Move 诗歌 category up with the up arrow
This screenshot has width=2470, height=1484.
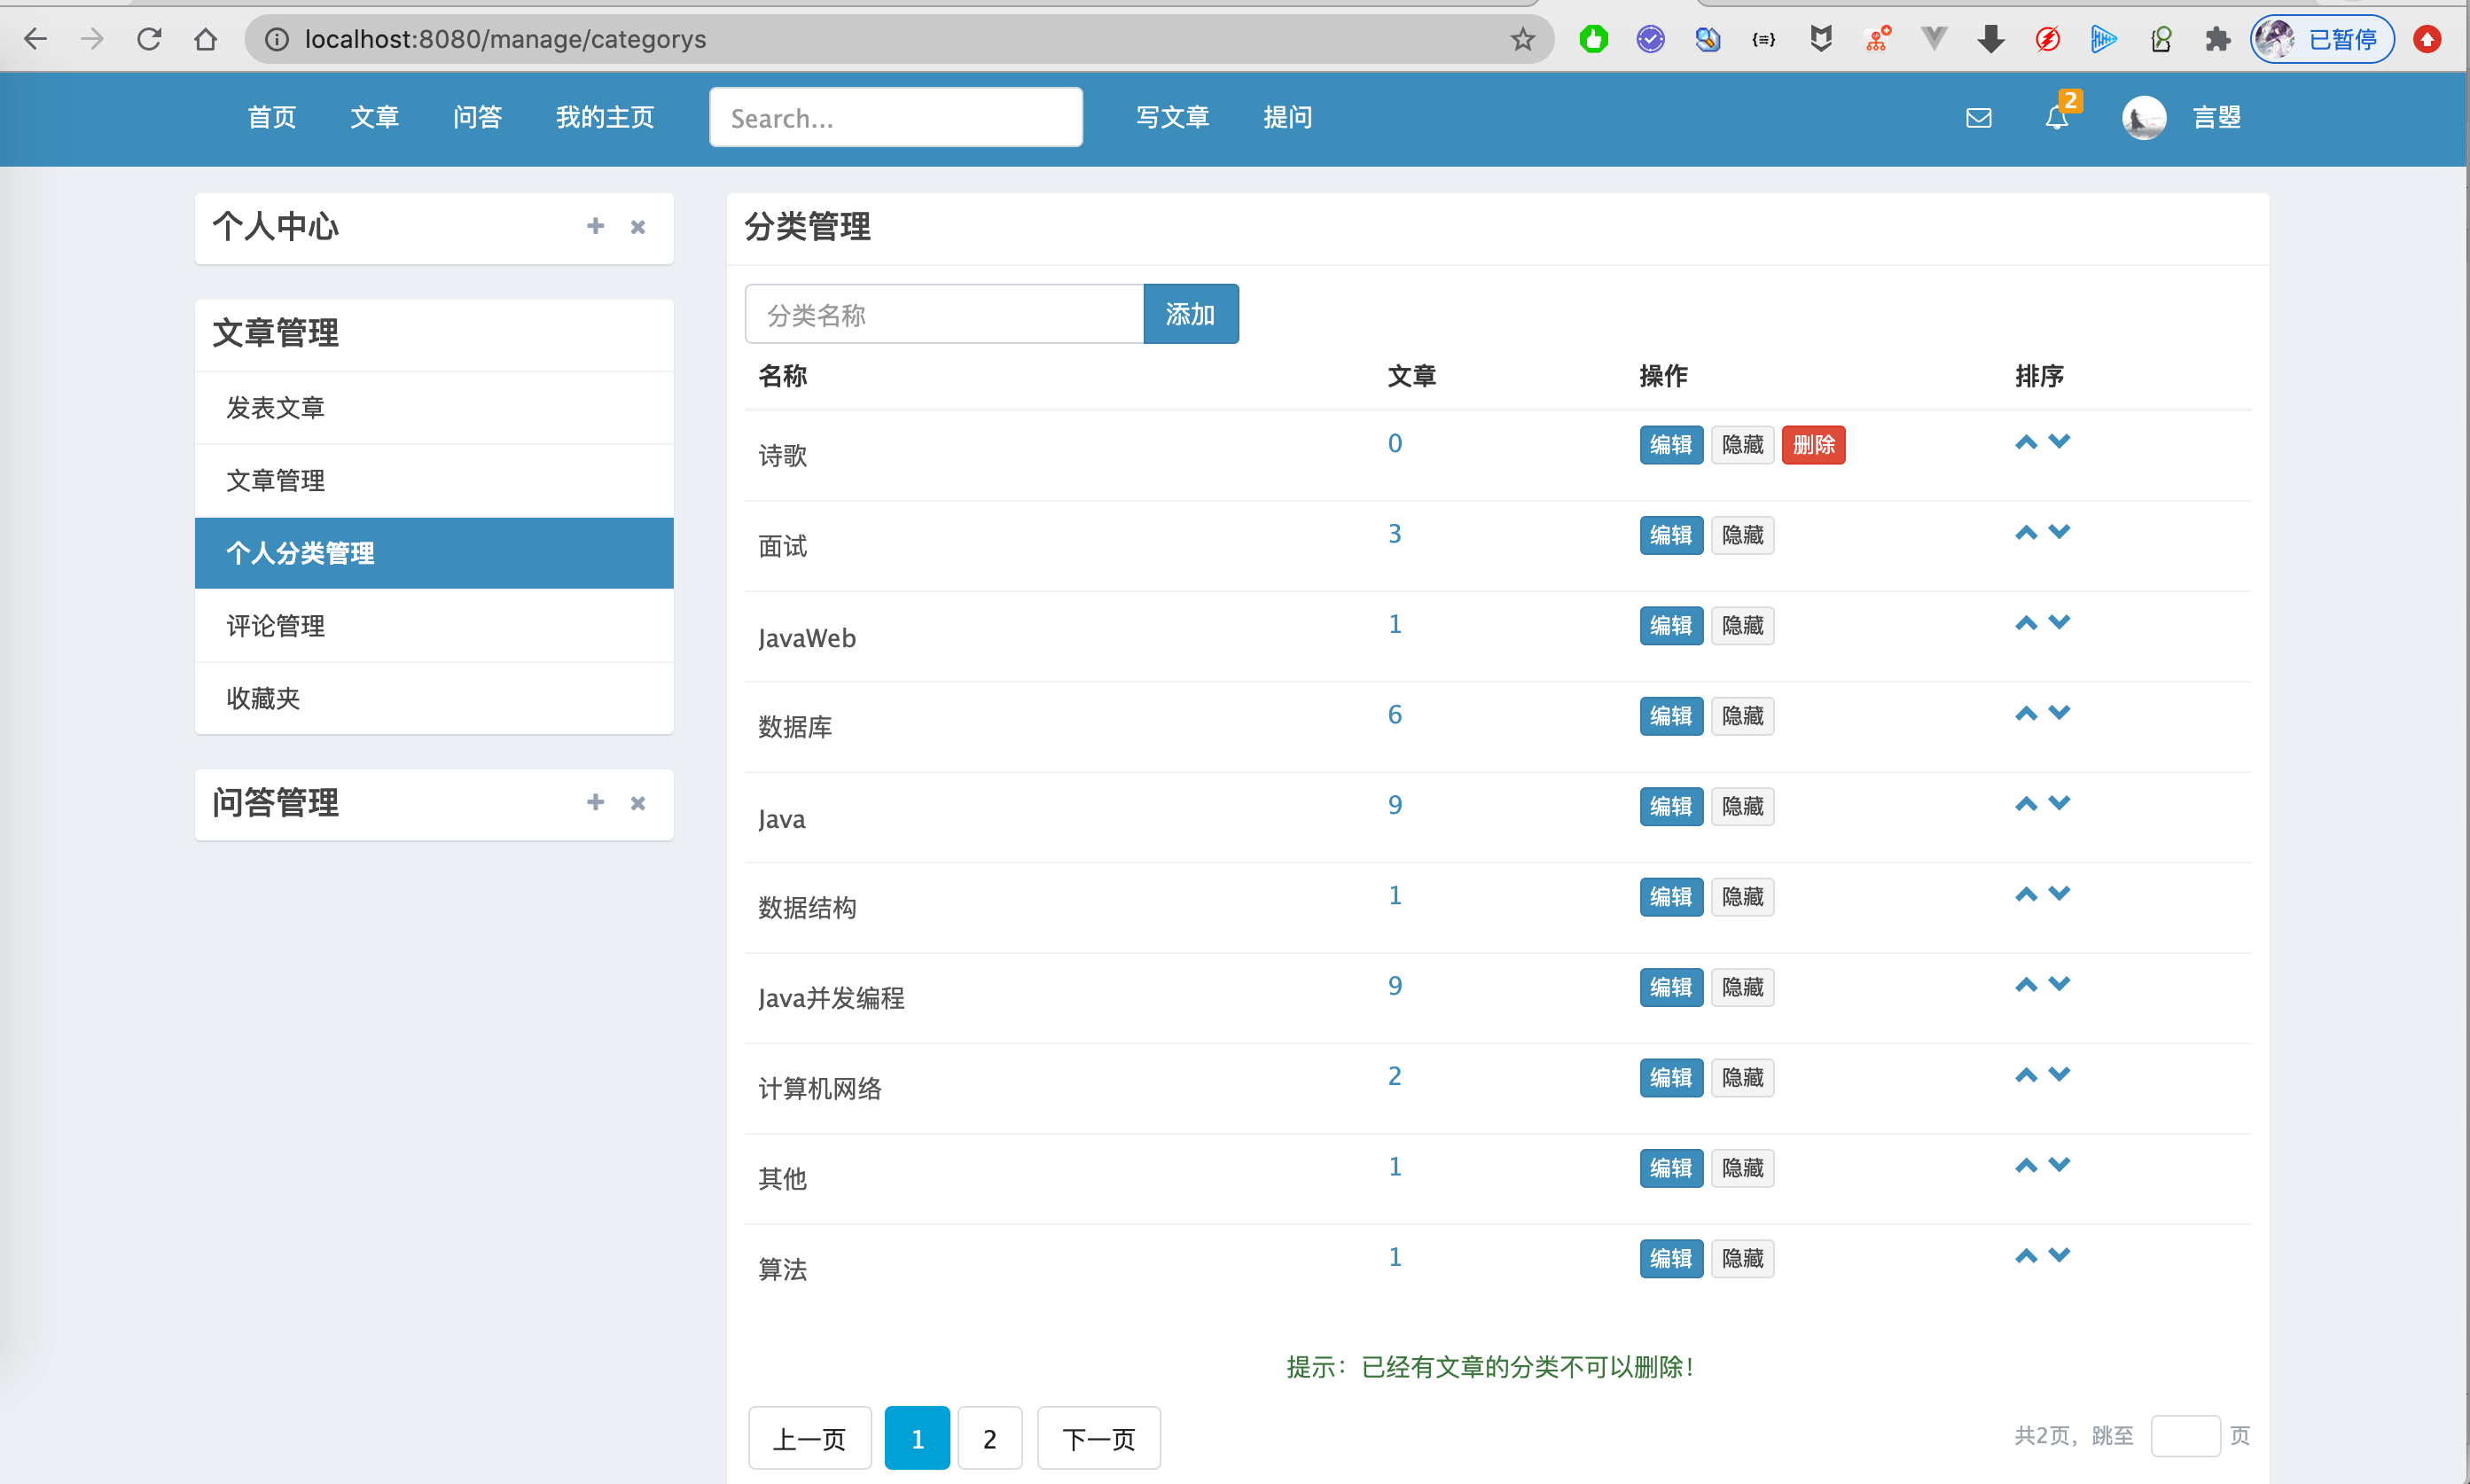2026,441
